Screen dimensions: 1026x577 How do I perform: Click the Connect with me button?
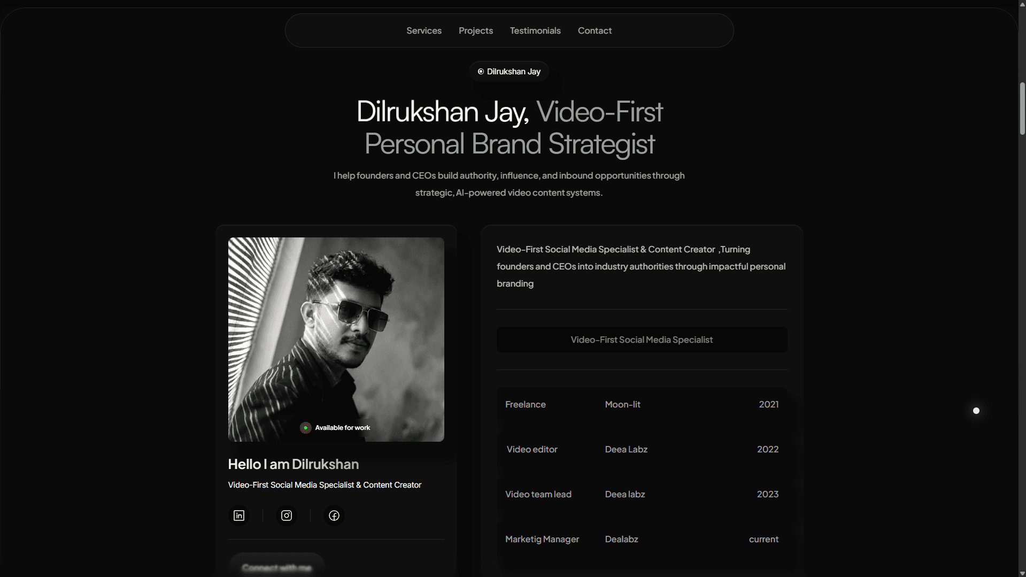[276, 568]
